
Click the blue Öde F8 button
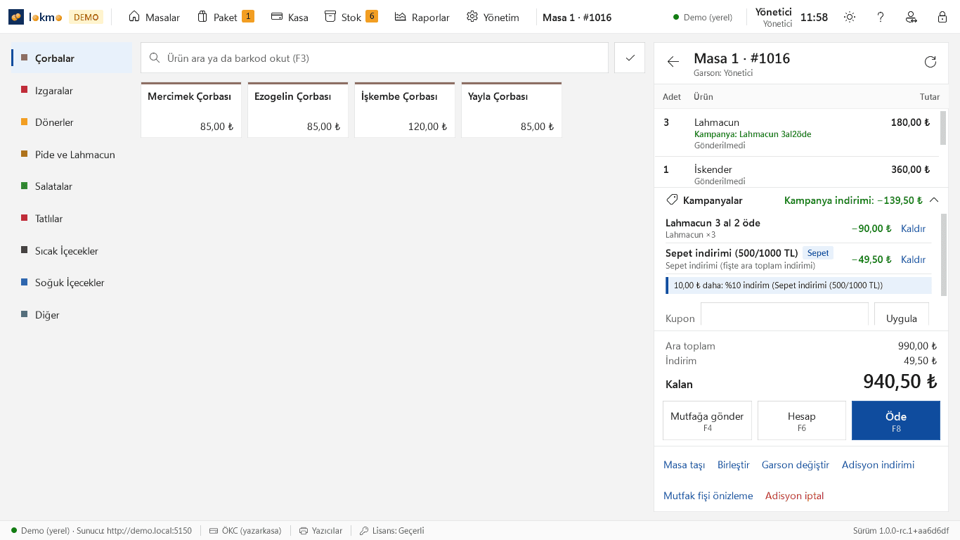click(x=896, y=420)
